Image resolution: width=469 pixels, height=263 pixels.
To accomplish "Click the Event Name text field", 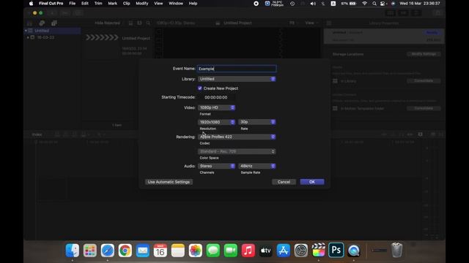I will [x=237, y=69].
